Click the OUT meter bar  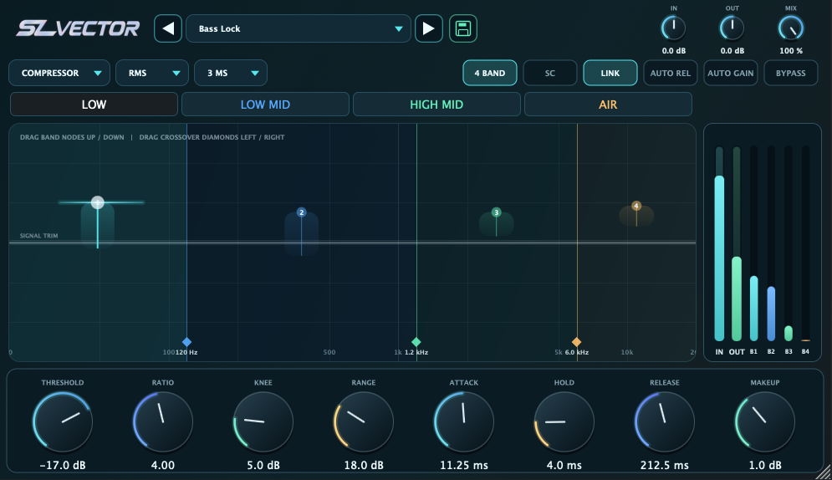[x=737, y=244]
